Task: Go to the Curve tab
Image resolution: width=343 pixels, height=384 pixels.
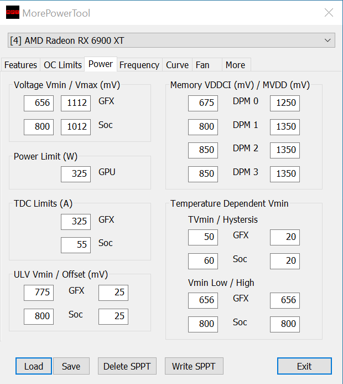Action: pyautogui.click(x=177, y=65)
